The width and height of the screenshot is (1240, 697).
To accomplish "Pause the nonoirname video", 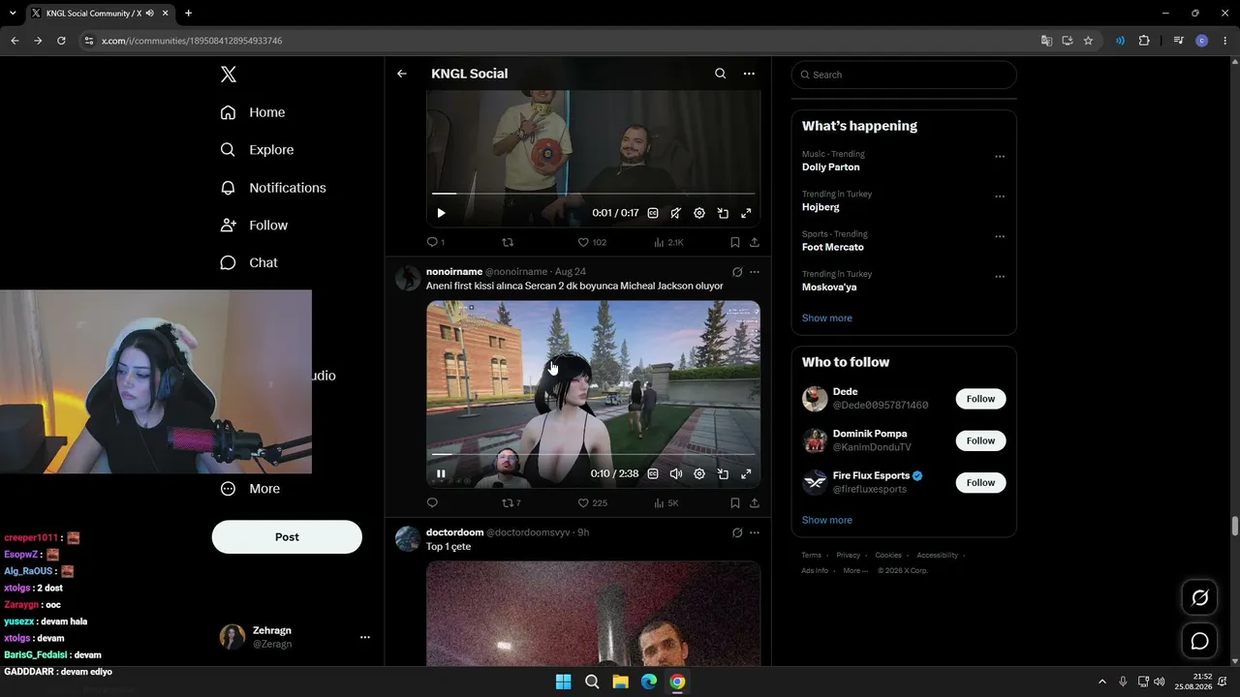I will [441, 473].
